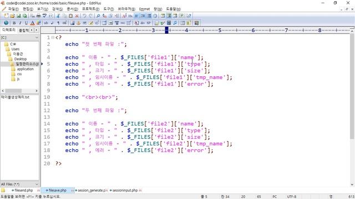
Task: Paste from clipboard toolbar icon
Action: (x=70, y=16)
